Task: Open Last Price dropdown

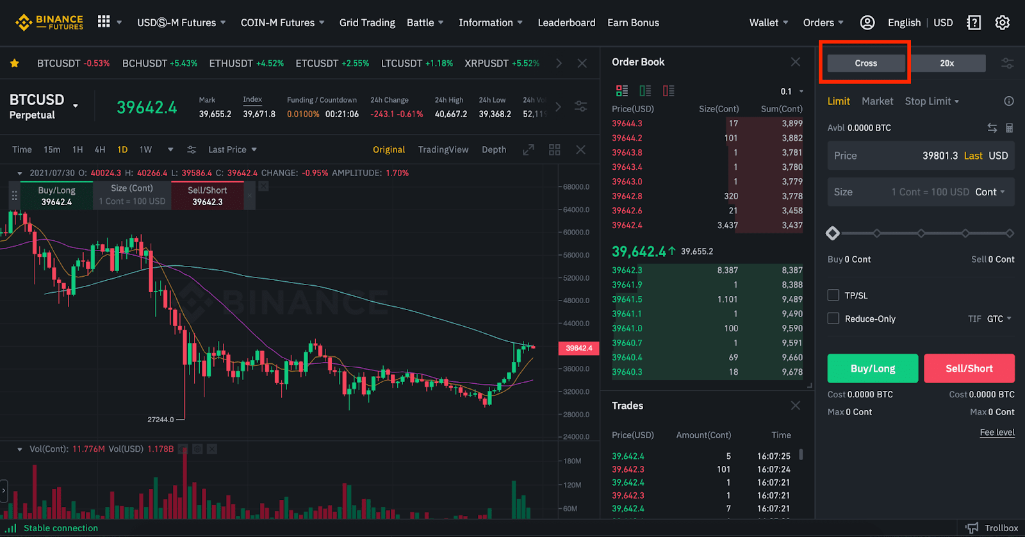Action: click(233, 149)
